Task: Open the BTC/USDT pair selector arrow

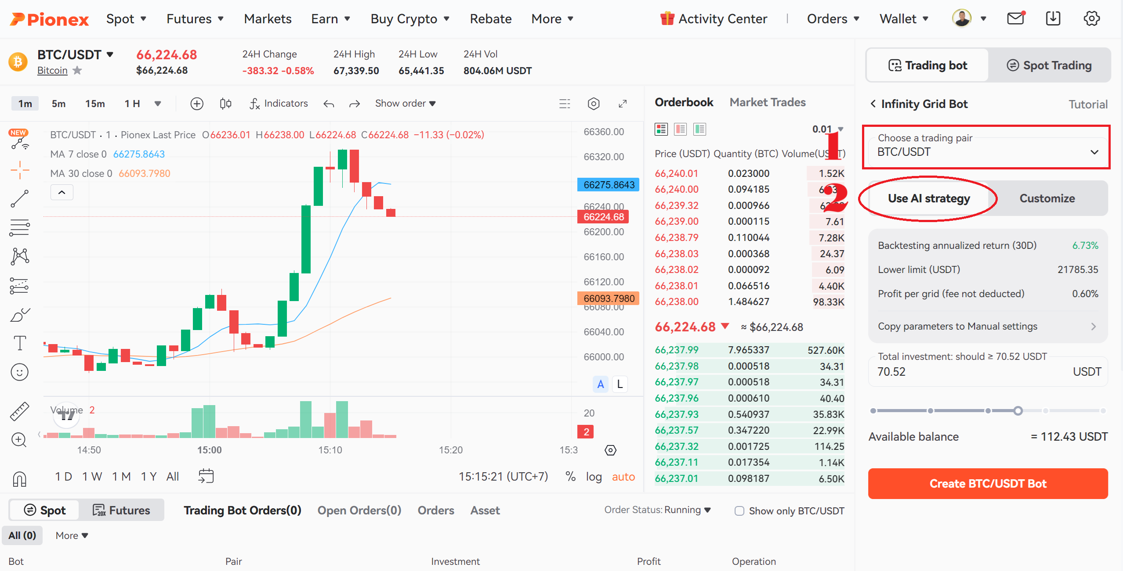Action: tap(110, 54)
